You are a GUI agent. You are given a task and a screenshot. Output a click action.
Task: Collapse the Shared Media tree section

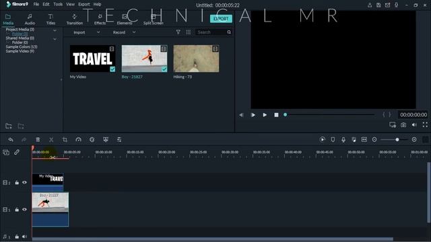click(55, 39)
